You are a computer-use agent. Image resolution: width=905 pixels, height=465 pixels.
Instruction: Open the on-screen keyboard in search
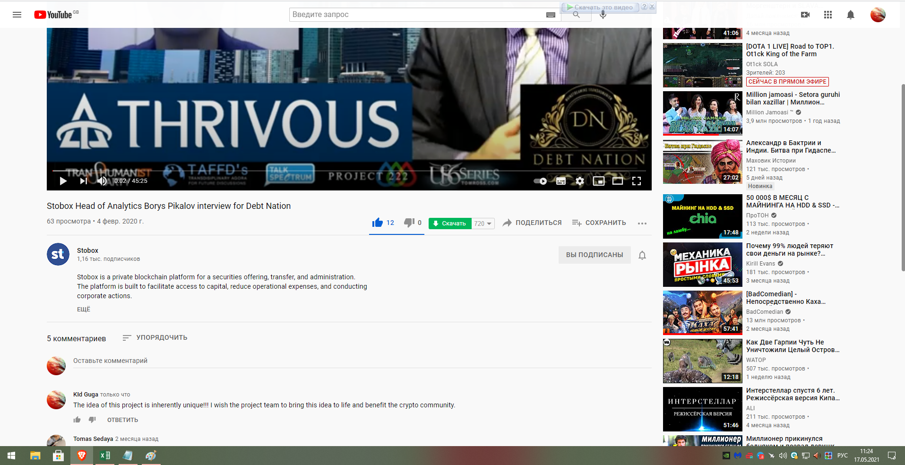click(551, 15)
